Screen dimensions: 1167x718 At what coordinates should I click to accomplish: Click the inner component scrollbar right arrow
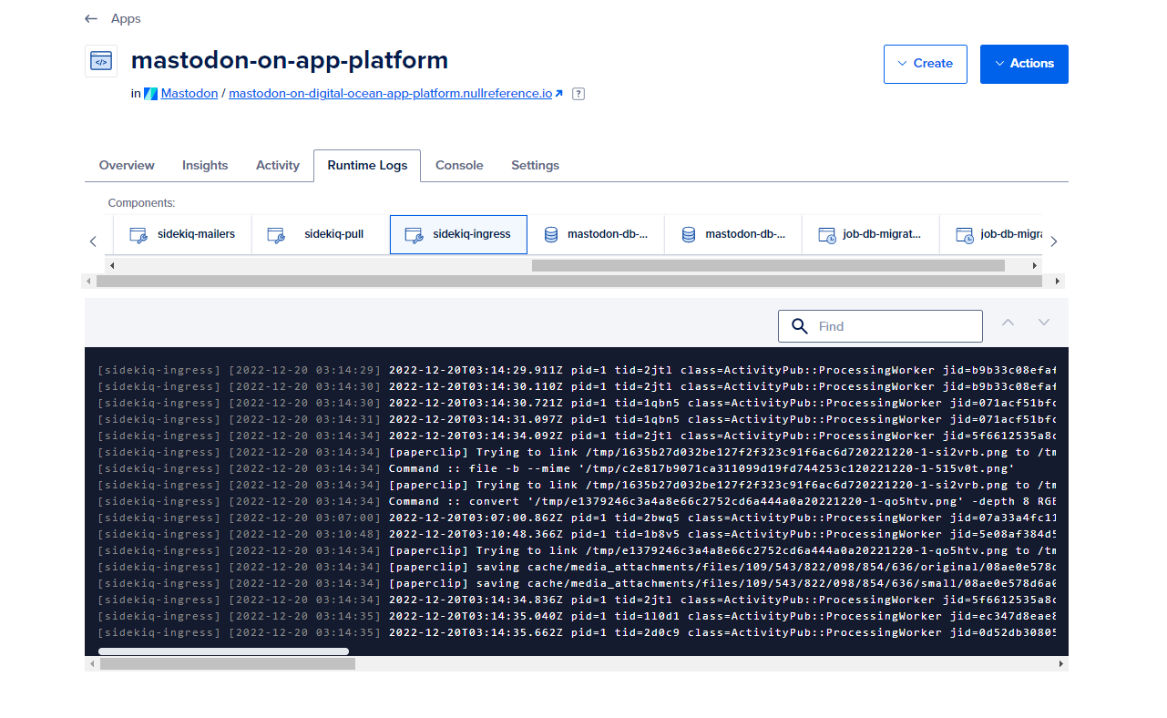tap(1035, 266)
